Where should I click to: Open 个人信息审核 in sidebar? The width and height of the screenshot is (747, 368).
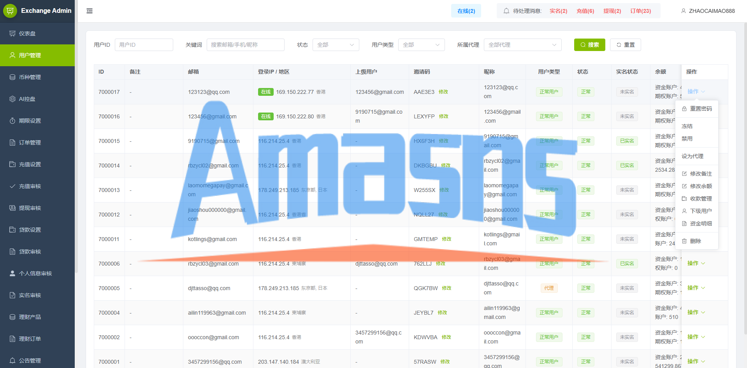click(x=37, y=273)
